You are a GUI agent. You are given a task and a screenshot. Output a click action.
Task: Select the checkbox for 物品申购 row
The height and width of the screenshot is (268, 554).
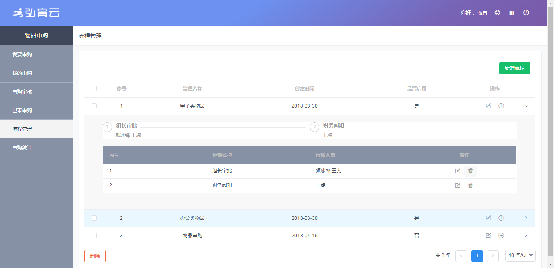click(x=94, y=235)
